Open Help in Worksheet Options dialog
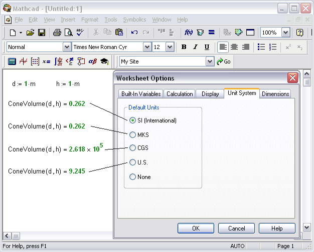Screen dimensions: 314x252 pos(277,228)
